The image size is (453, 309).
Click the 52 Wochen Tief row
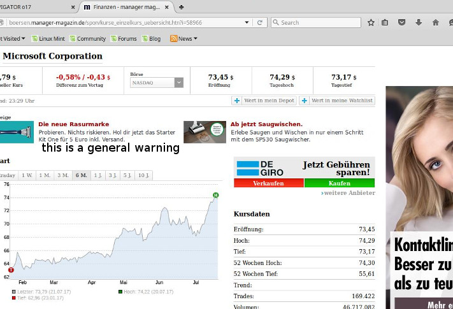pos(304,274)
